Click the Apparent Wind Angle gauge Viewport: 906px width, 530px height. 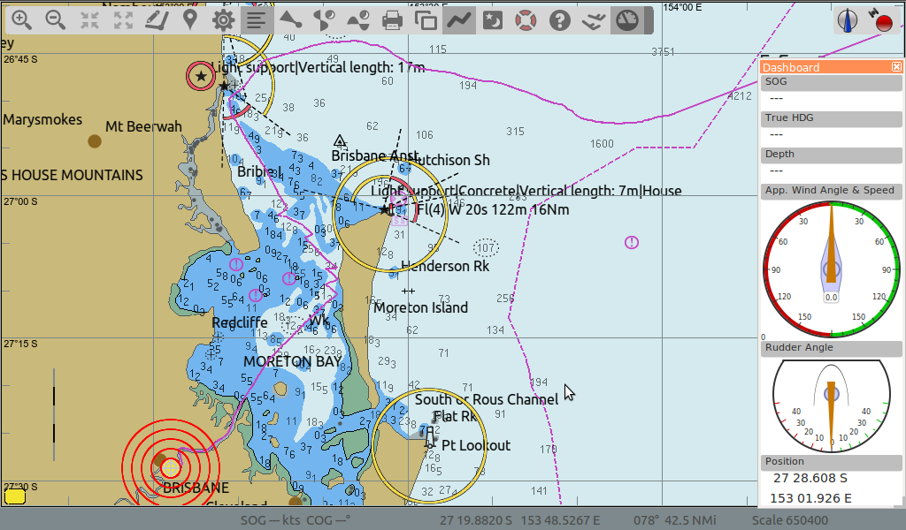tap(831, 269)
